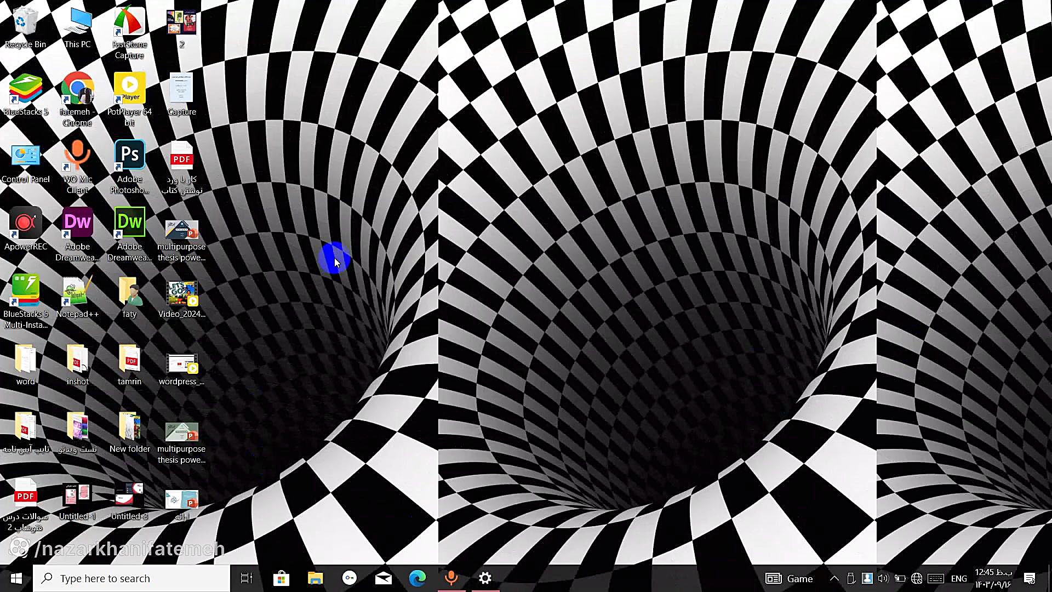Select the تایپ آیین نامه folder

25,432
